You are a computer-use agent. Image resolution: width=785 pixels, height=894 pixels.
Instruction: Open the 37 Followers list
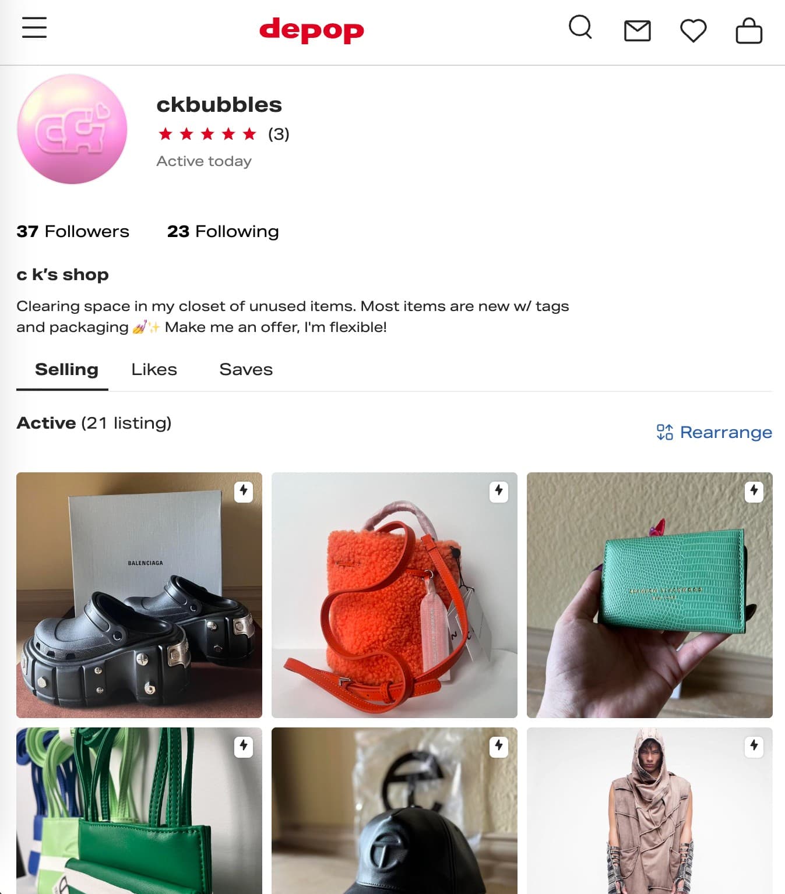(x=73, y=231)
